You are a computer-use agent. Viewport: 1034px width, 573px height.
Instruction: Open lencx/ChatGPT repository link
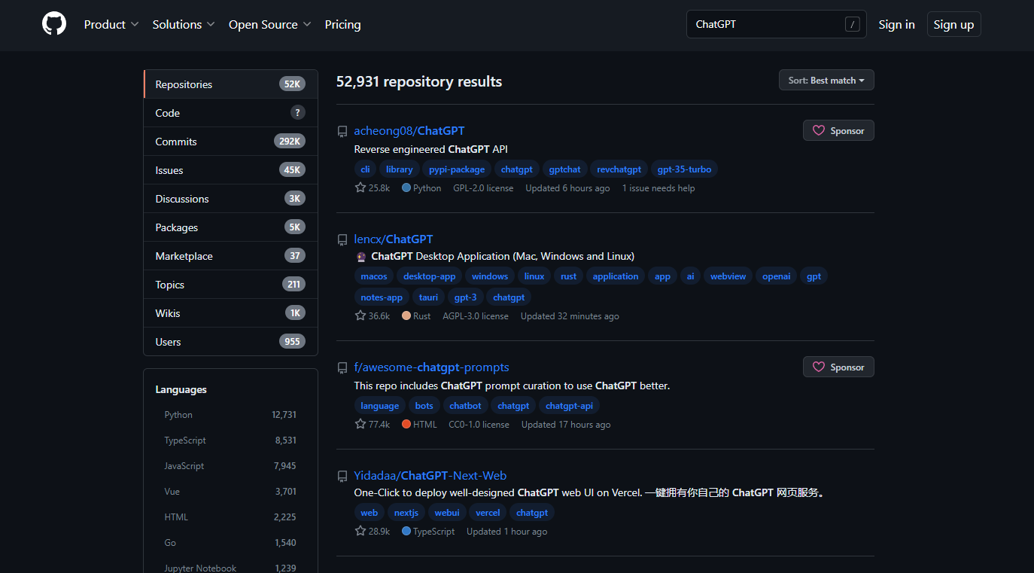tap(394, 239)
